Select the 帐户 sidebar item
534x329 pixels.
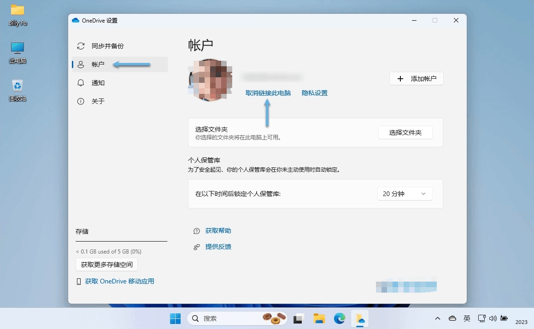[120, 64]
